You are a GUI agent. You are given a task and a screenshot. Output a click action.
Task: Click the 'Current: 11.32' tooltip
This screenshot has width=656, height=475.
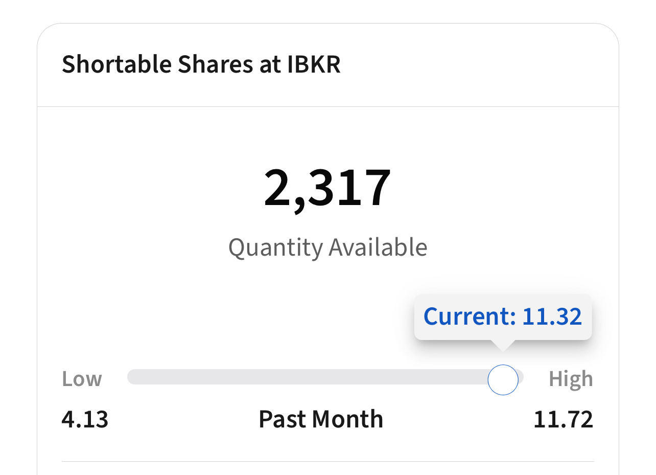coord(503,317)
